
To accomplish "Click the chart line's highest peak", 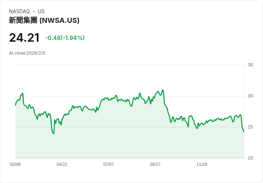I will 163,90.
